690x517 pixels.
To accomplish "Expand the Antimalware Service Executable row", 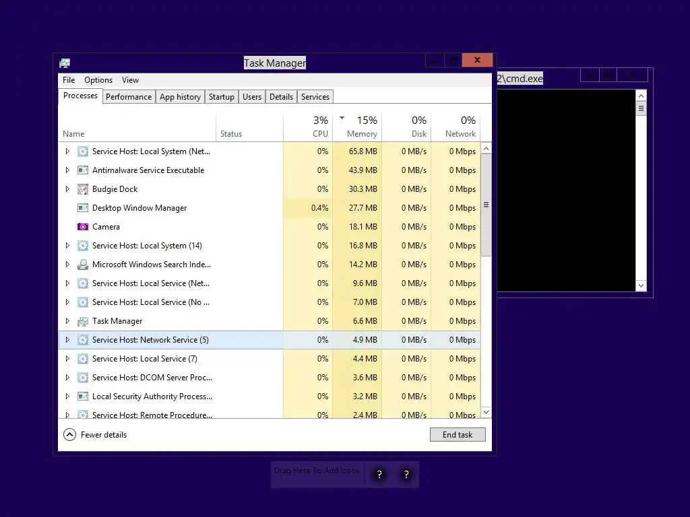I will click(x=67, y=170).
